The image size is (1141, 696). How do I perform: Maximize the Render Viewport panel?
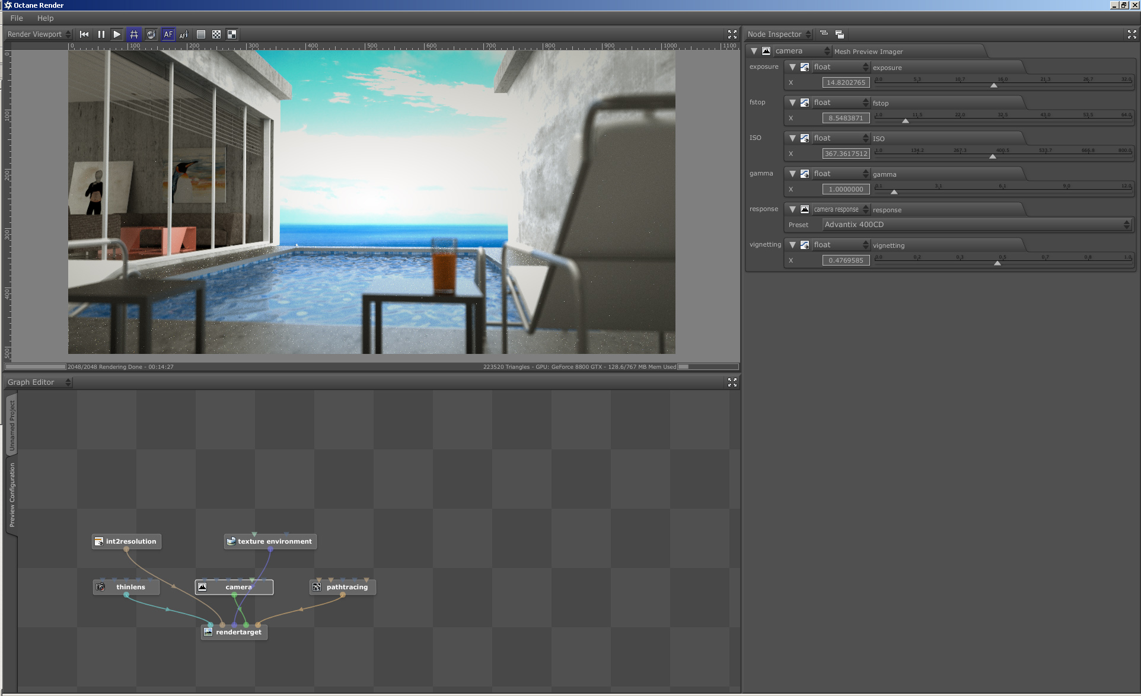tap(732, 34)
